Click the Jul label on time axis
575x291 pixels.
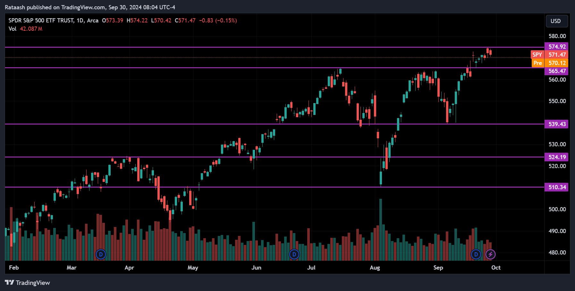[311, 268]
